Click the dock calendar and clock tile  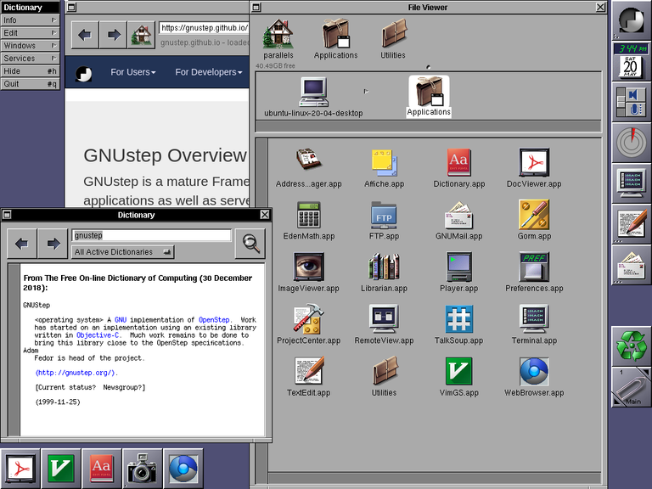point(632,61)
